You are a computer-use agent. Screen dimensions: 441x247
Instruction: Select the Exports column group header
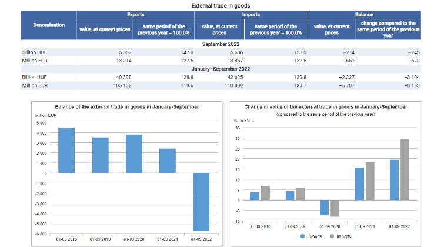point(136,14)
